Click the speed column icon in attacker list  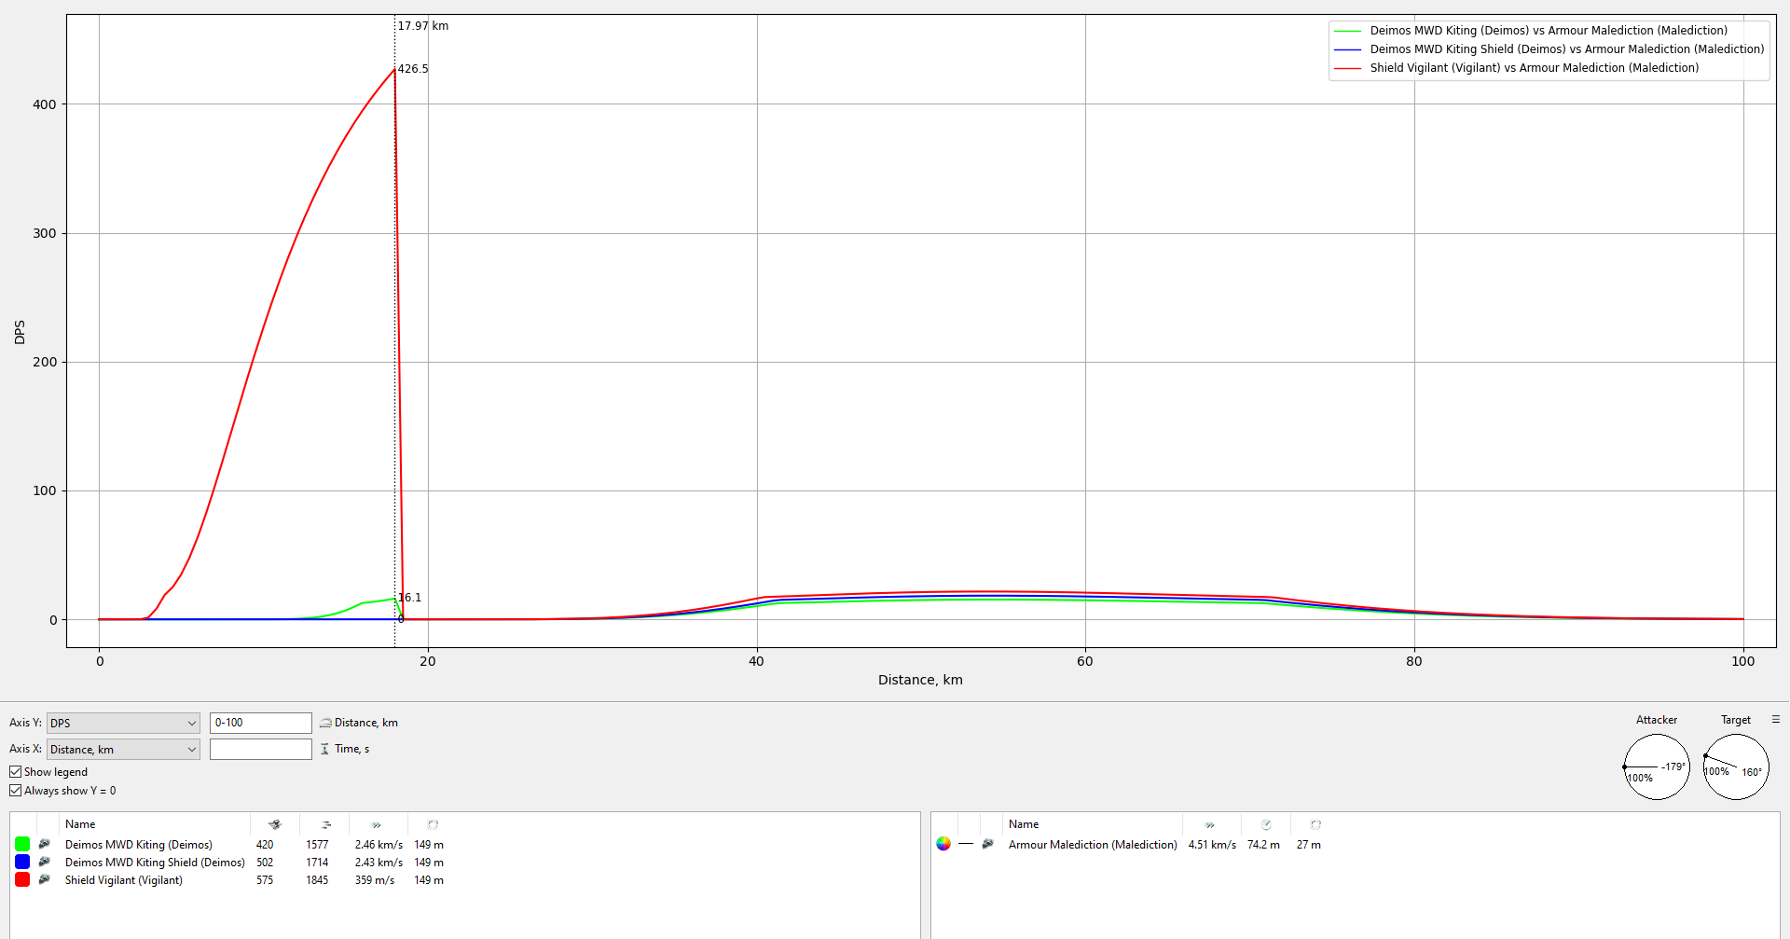click(377, 824)
